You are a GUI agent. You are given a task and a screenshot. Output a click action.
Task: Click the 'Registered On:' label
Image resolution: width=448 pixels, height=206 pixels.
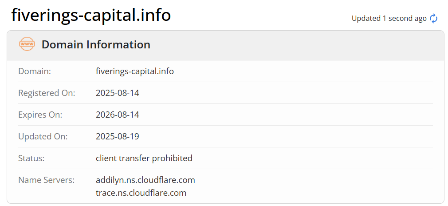[x=47, y=93]
